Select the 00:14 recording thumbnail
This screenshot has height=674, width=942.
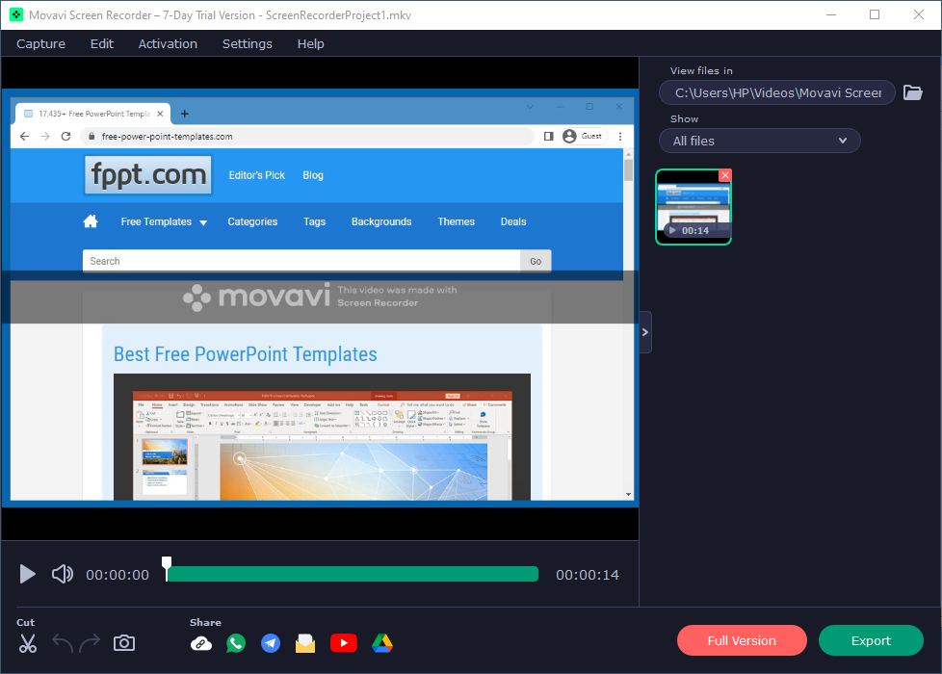[693, 207]
